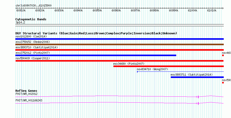Open the esv34680 (Pinto2007) label
This screenshot has width=231, height=118.
click(129, 64)
